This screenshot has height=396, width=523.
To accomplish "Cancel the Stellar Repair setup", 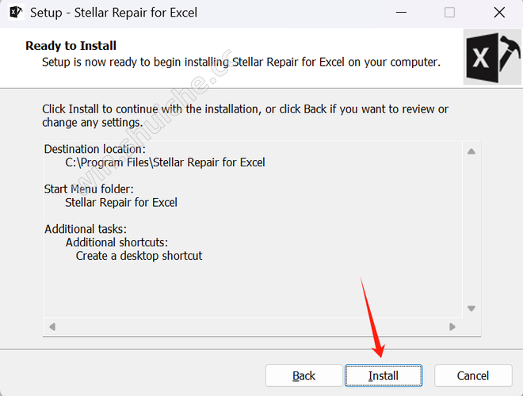I will pyautogui.click(x=473, y=375).
